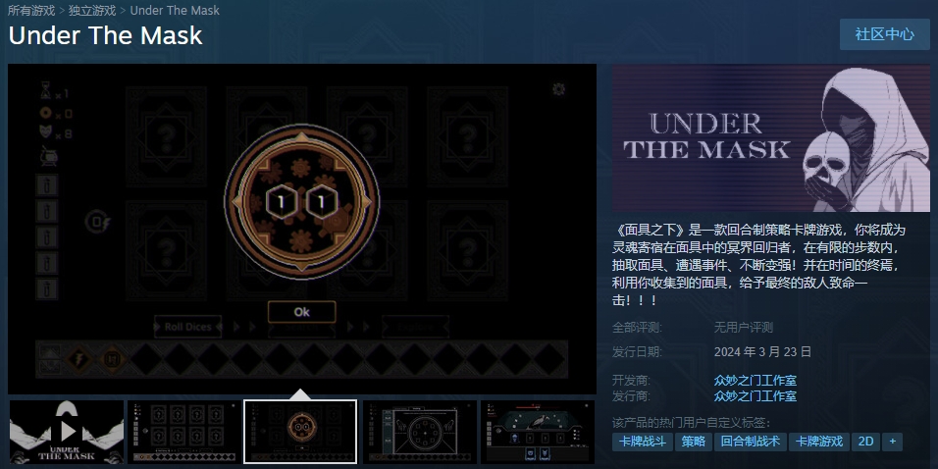Image resolution: width=938 pixels, height=469 pixels.
Task: Select the card grid screenshot thumbnail
Action: pos(183,432)
